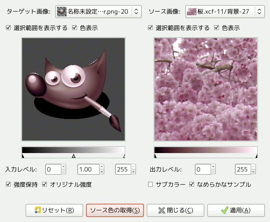Click the 出力レベル low 0 field
This screenshot has width=270, height=222.
203,170
